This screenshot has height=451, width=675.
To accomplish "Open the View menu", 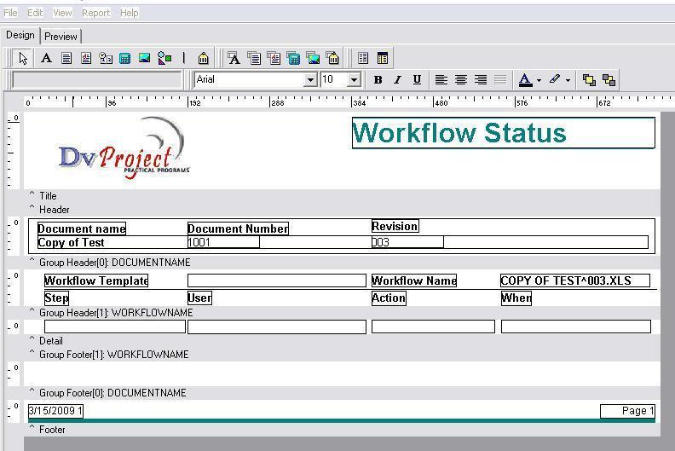I will (x=62, y=13).
